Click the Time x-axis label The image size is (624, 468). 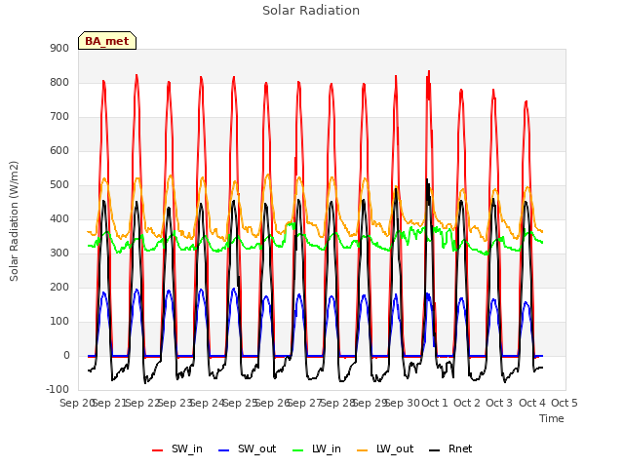point(552,418)
